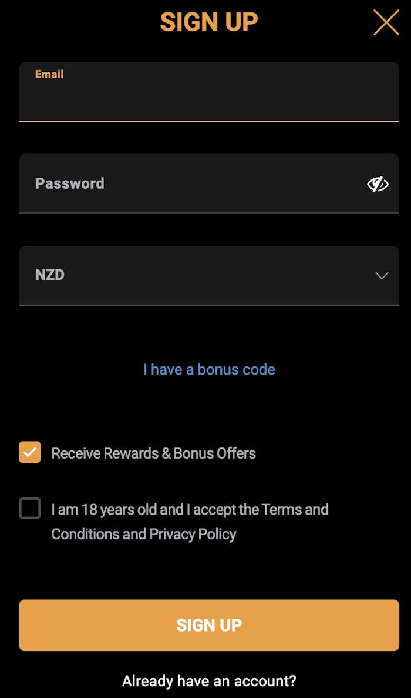
Task: Close the sign up form
Action: click(x=386, y=22)
